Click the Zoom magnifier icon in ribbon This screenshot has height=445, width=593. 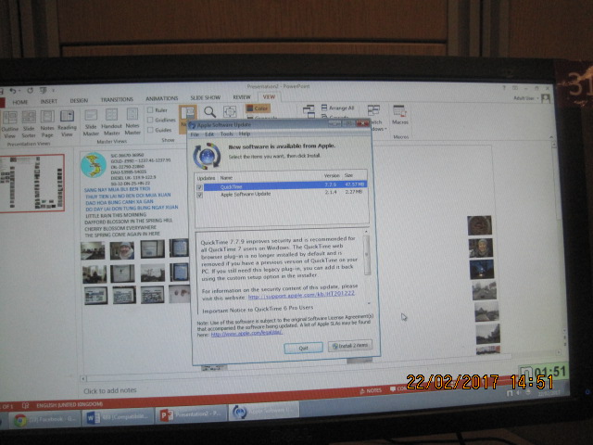coord(209,112)
